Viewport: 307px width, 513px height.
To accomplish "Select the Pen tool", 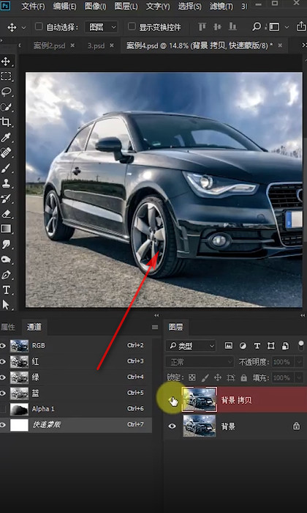I will point(6,275).
